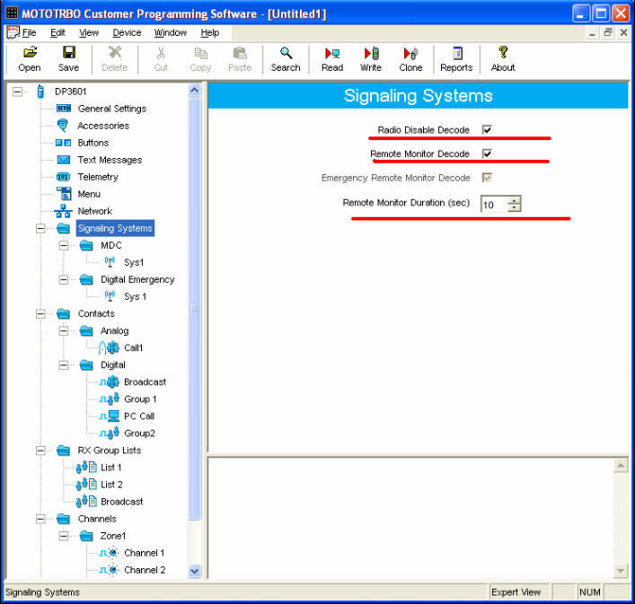635x604 pixels.
Task: Click the Channel 1 icon
Action: tap(109, 553)
